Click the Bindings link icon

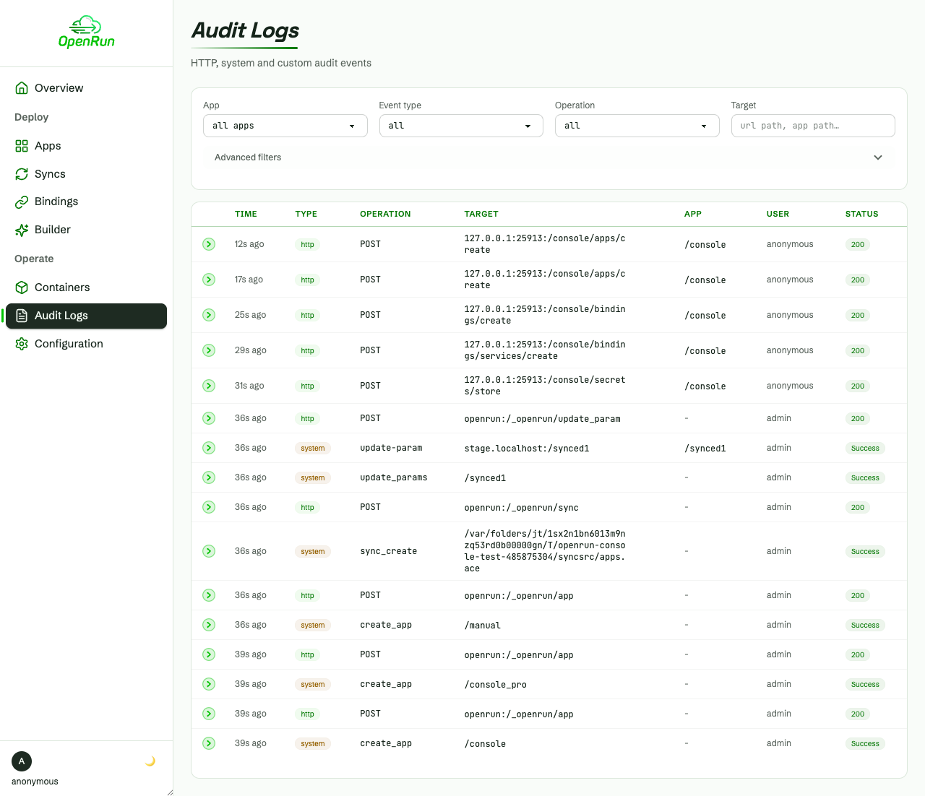coord(22,202)
